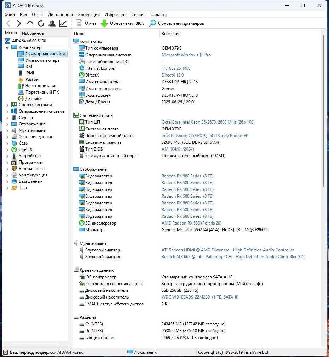Open the Дистанционные операции menu
Screen dimensions: 329x357
(74, 14)
